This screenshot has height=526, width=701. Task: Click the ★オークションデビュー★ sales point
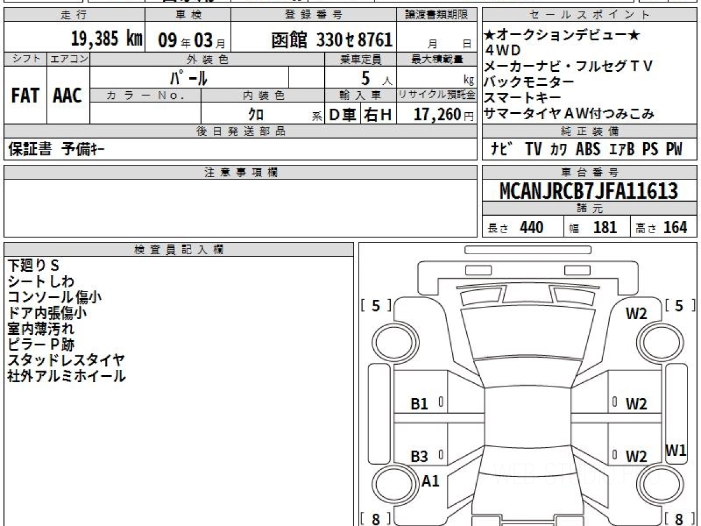point(562,36)
